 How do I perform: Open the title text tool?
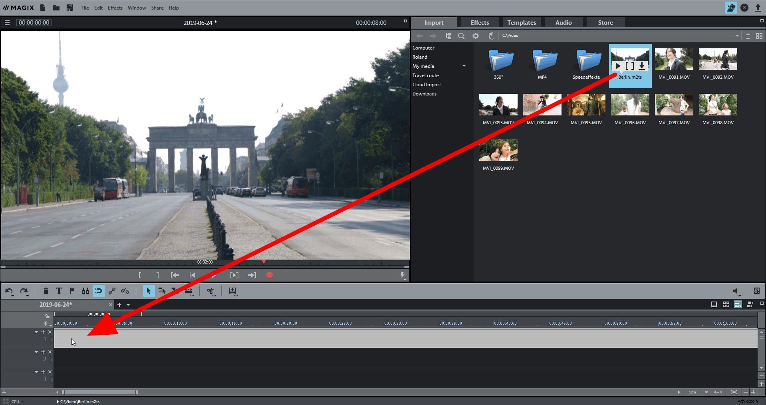[59, 291]
